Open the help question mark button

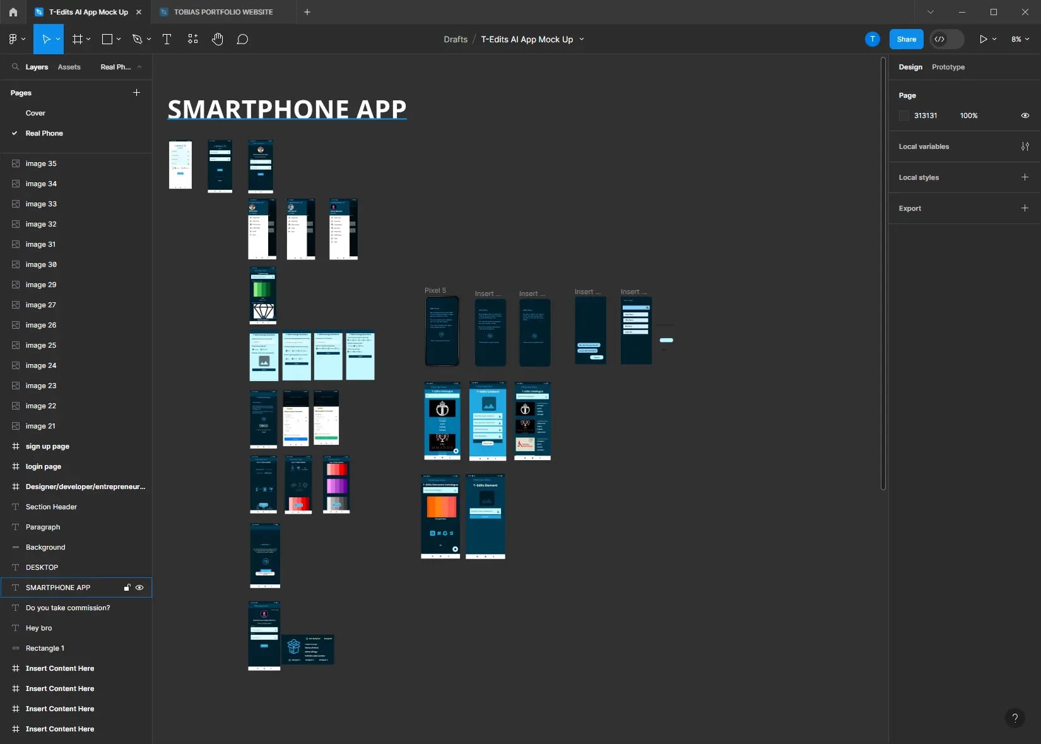tap(1015, 717)
